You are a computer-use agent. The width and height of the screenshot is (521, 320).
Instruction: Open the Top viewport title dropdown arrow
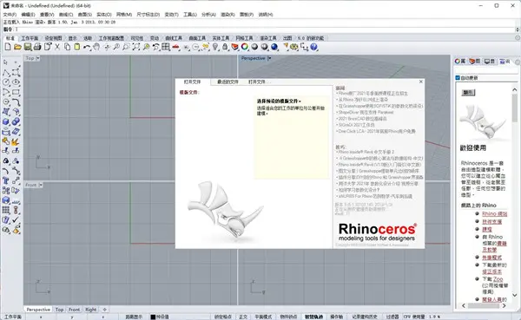(37, 58)
